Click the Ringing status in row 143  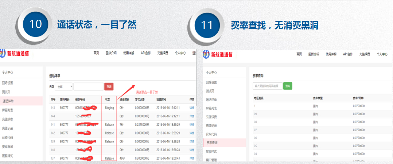[x=109, y=108]
